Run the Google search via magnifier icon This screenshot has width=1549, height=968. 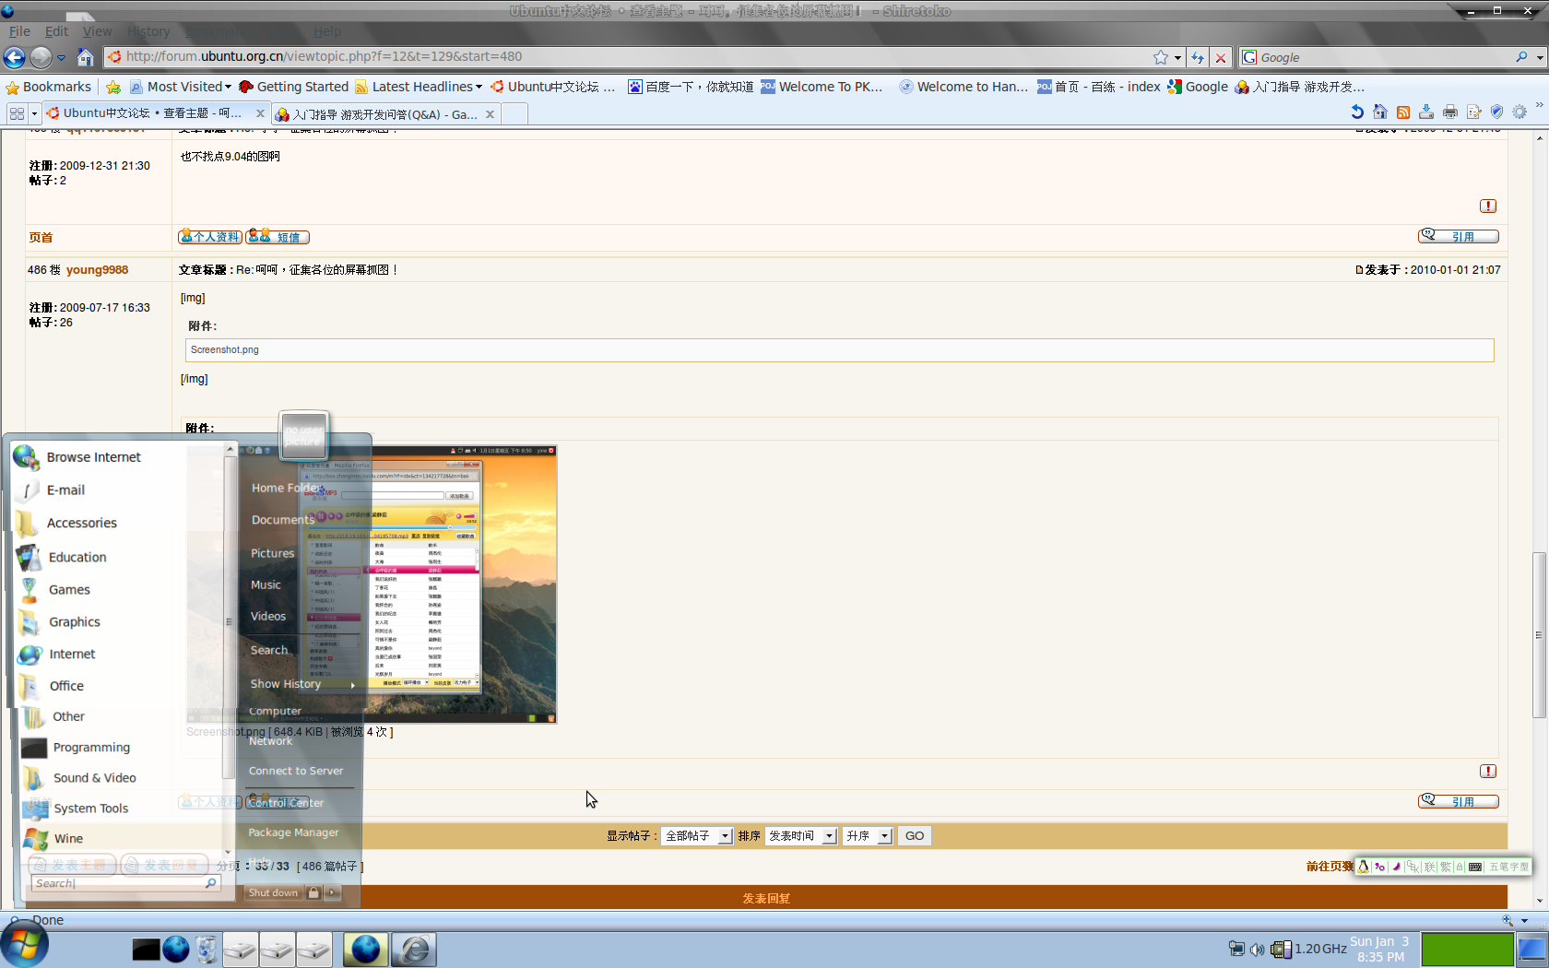point(1521,57)
